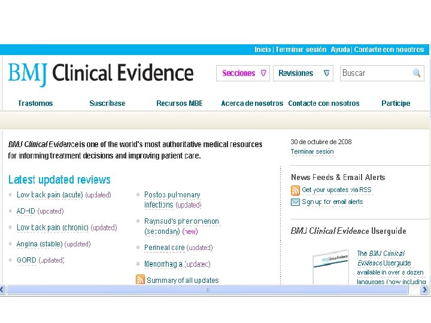
Task: Click the scrollbar right arrow
Action: coord(425,290)
